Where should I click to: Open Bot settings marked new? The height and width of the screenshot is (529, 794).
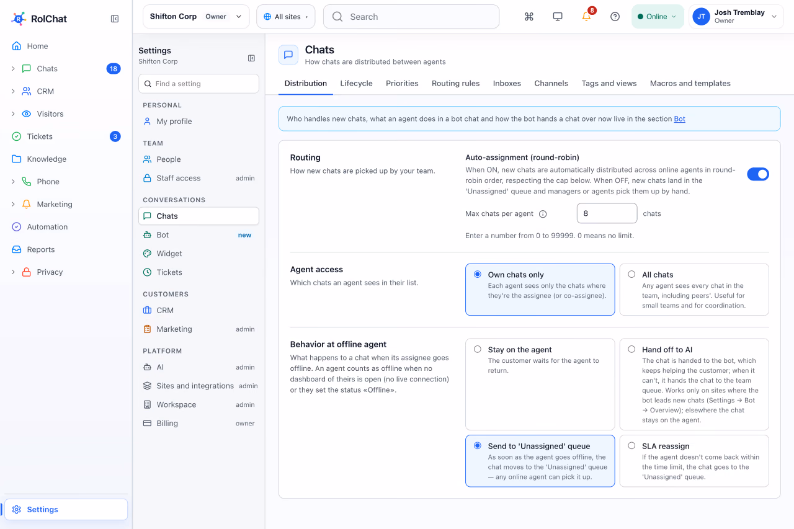(198, 235)
